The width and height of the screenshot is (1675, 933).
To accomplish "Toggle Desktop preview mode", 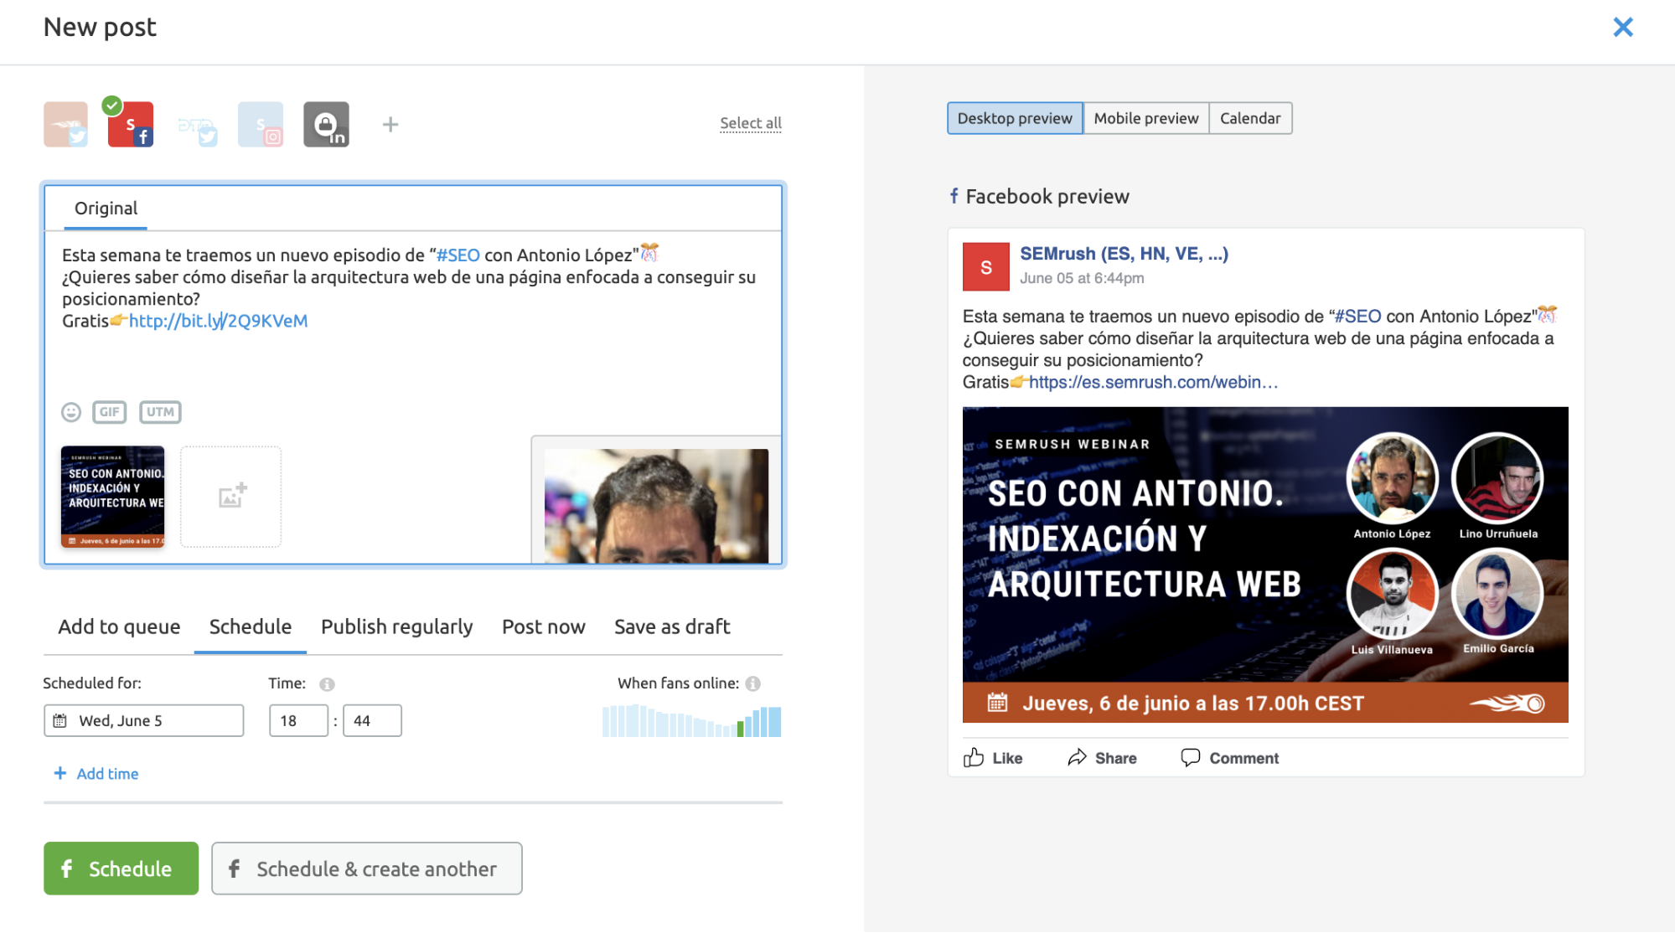I will click(x=1015, y=117).
